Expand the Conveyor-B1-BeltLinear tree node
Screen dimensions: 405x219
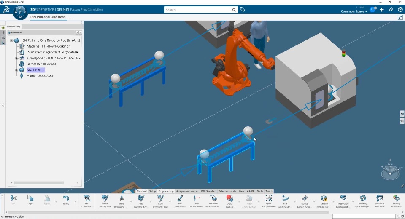click(16, 58)
